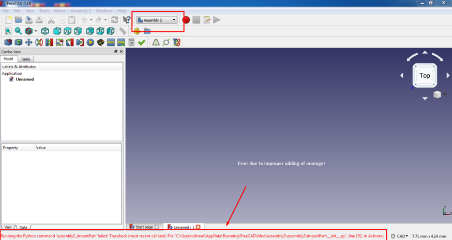Click the Undo arrow icon

pos(84,20)
